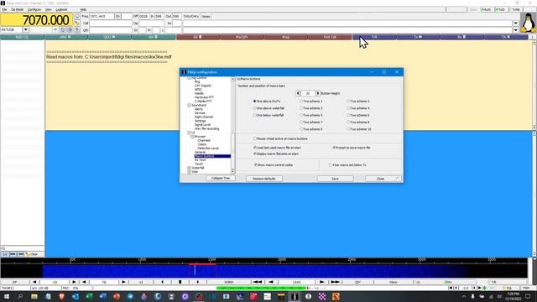Screen dimensions: 537x302
Task: Click the green signal level bar in the status bar
Action: pos(261,289)
